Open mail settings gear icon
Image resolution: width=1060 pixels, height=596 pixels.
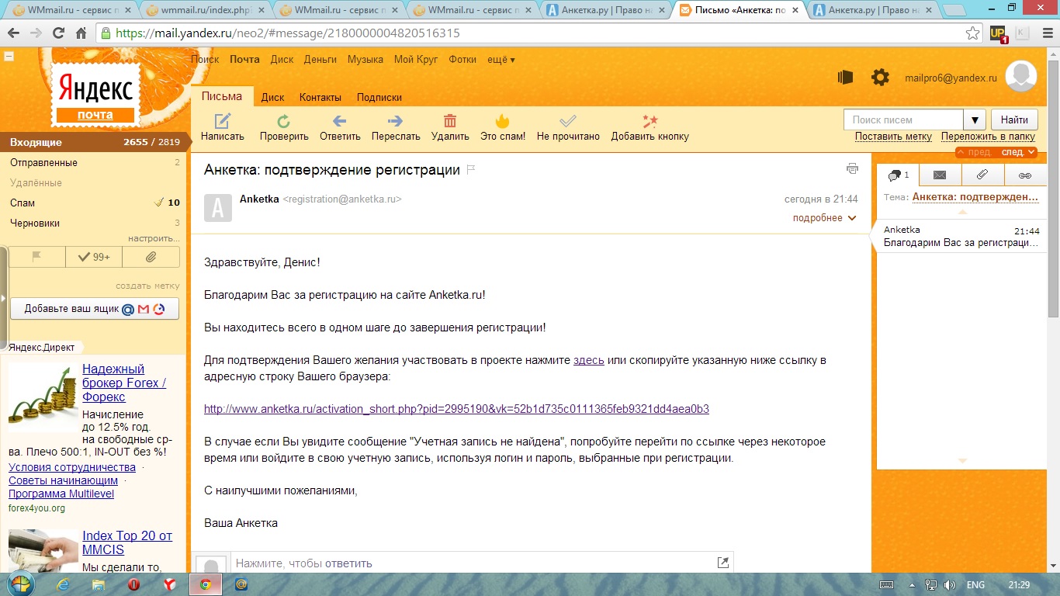click(x=880, y=78)
